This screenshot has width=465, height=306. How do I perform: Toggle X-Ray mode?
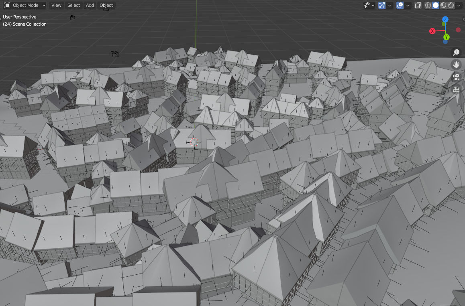[418, 5]
